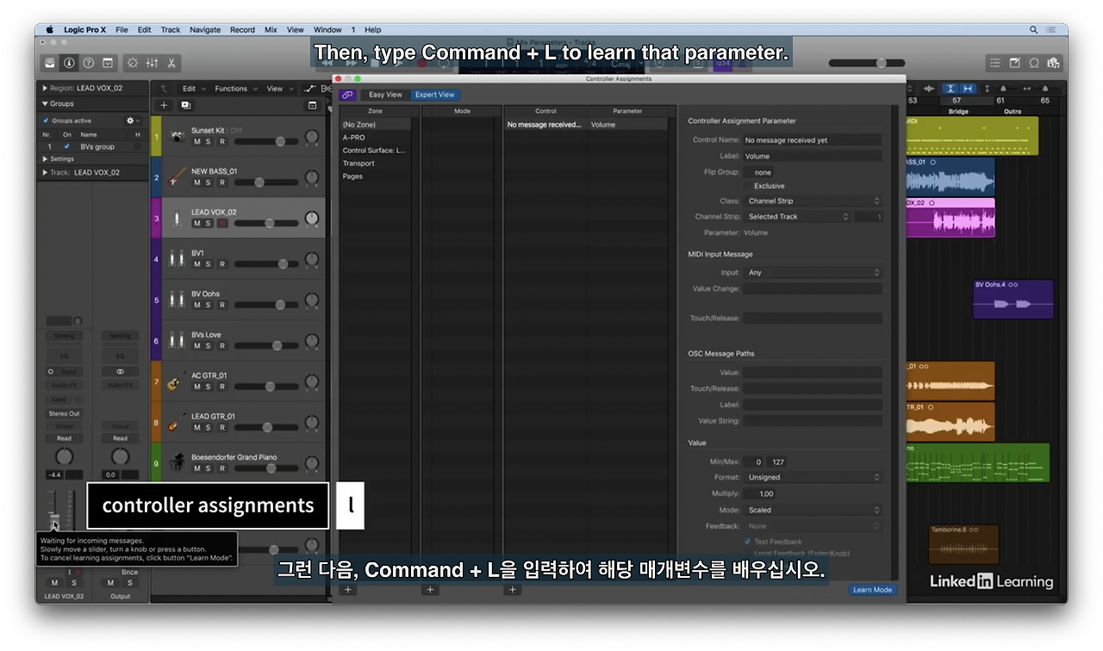The image size is (1103, 651).
Task: Expand the Track LEAD VOX_02 section
Action: [45, 172]
